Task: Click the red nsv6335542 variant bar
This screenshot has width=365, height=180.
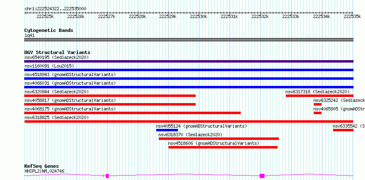Action: click(x=343, y=130)
